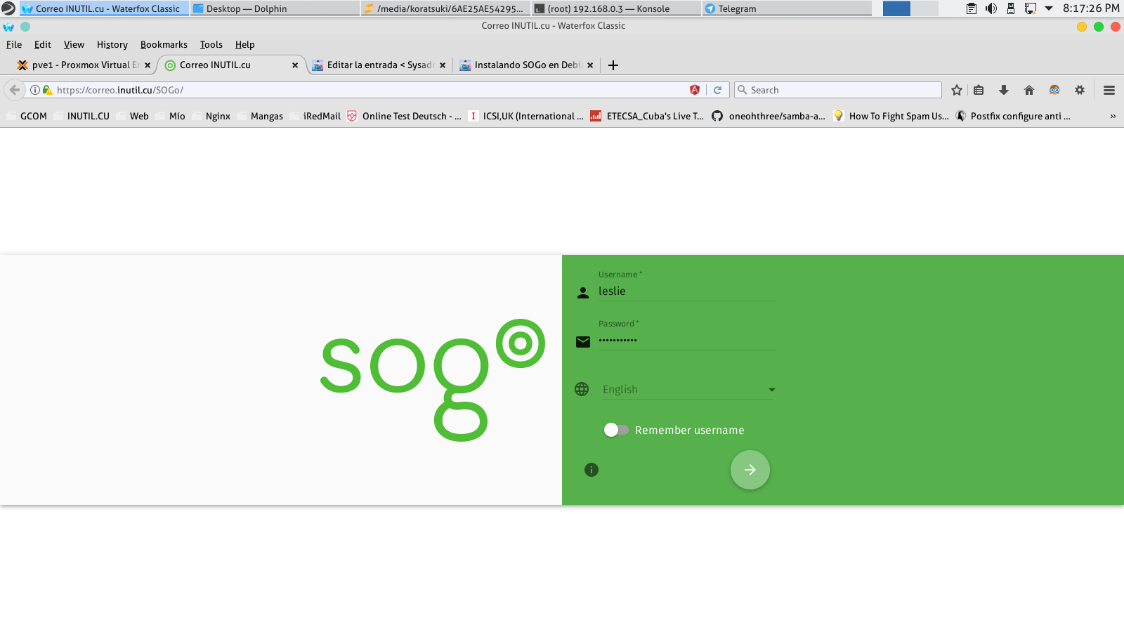
Task: Show more bookmarks chevron
Action: click(x=1113, y=117)
